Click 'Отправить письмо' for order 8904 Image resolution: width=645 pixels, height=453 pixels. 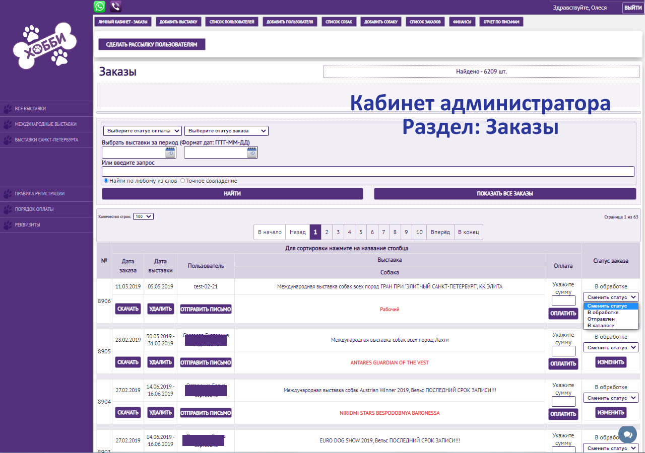point(206,412)
